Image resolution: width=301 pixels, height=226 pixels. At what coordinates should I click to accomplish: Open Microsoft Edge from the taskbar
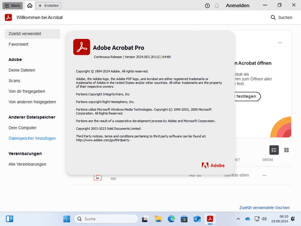coord(171,219)
